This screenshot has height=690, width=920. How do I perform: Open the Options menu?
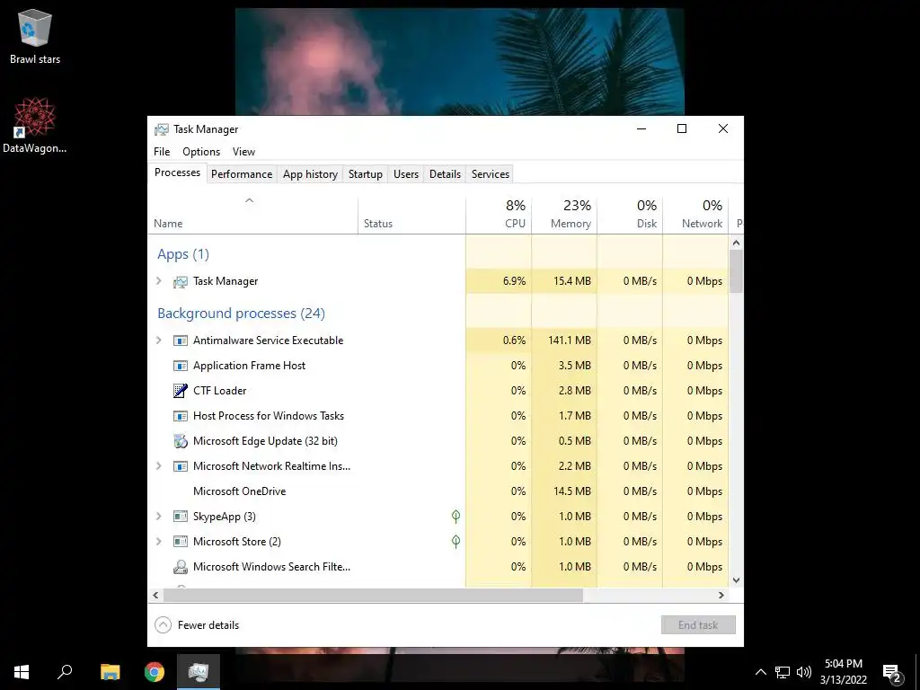[x=201, y=152]
